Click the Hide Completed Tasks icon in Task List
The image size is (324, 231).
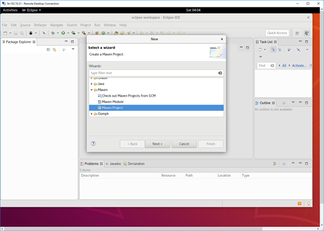298,50
